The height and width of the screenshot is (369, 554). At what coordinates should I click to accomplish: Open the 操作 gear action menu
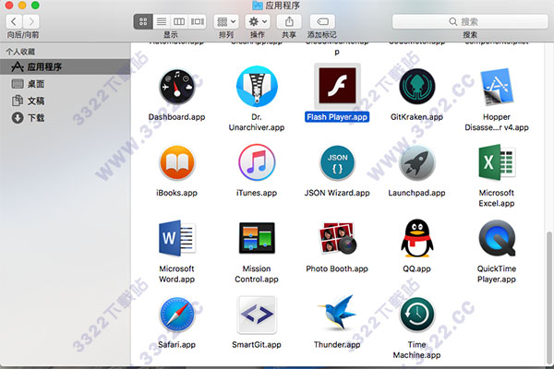258,22
